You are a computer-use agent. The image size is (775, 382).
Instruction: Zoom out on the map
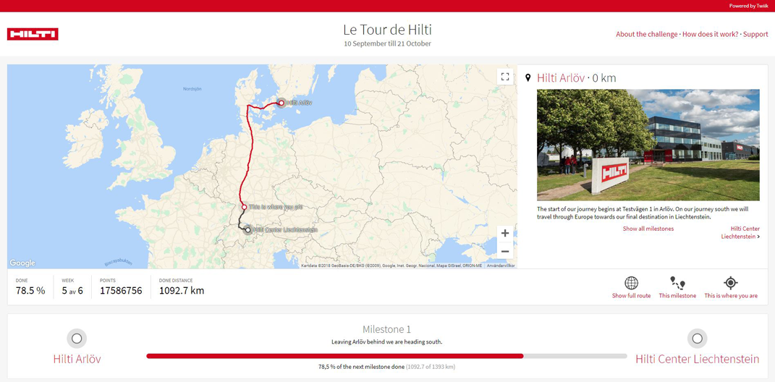tap(504, 251)
